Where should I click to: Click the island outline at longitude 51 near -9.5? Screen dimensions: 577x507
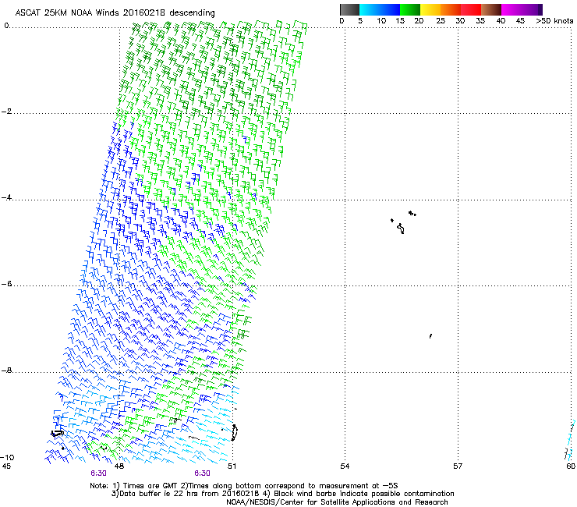coord(234,433)
